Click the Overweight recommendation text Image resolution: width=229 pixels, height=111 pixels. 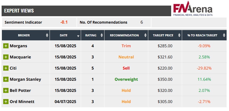pos(126,79)
